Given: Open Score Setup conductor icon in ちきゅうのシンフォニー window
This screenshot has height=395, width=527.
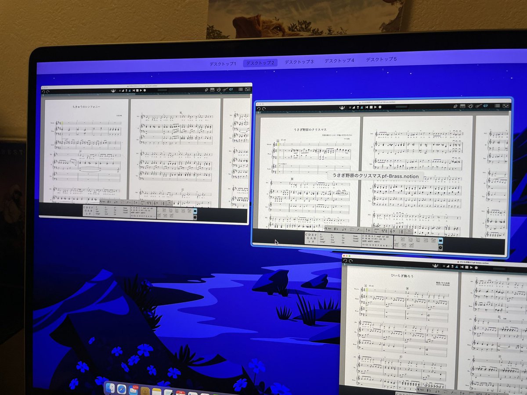Looking at the screenshot, I should (x=113, y=90).
